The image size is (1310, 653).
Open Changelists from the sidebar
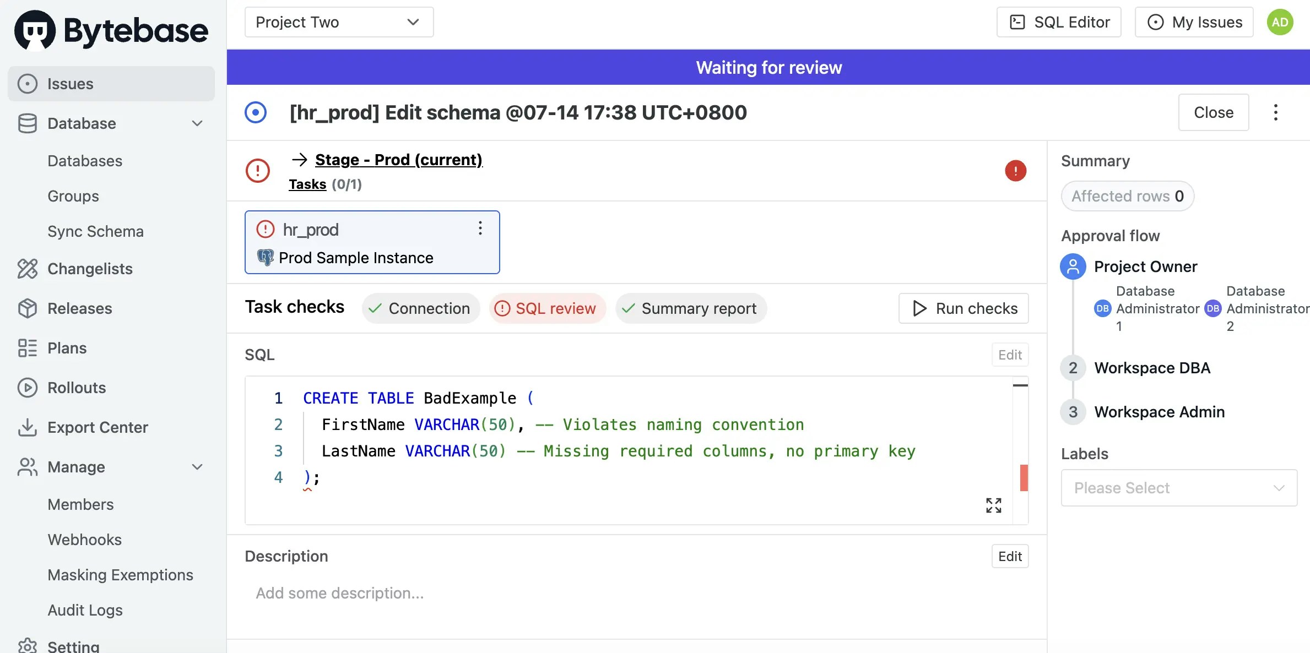pos(91,269)
